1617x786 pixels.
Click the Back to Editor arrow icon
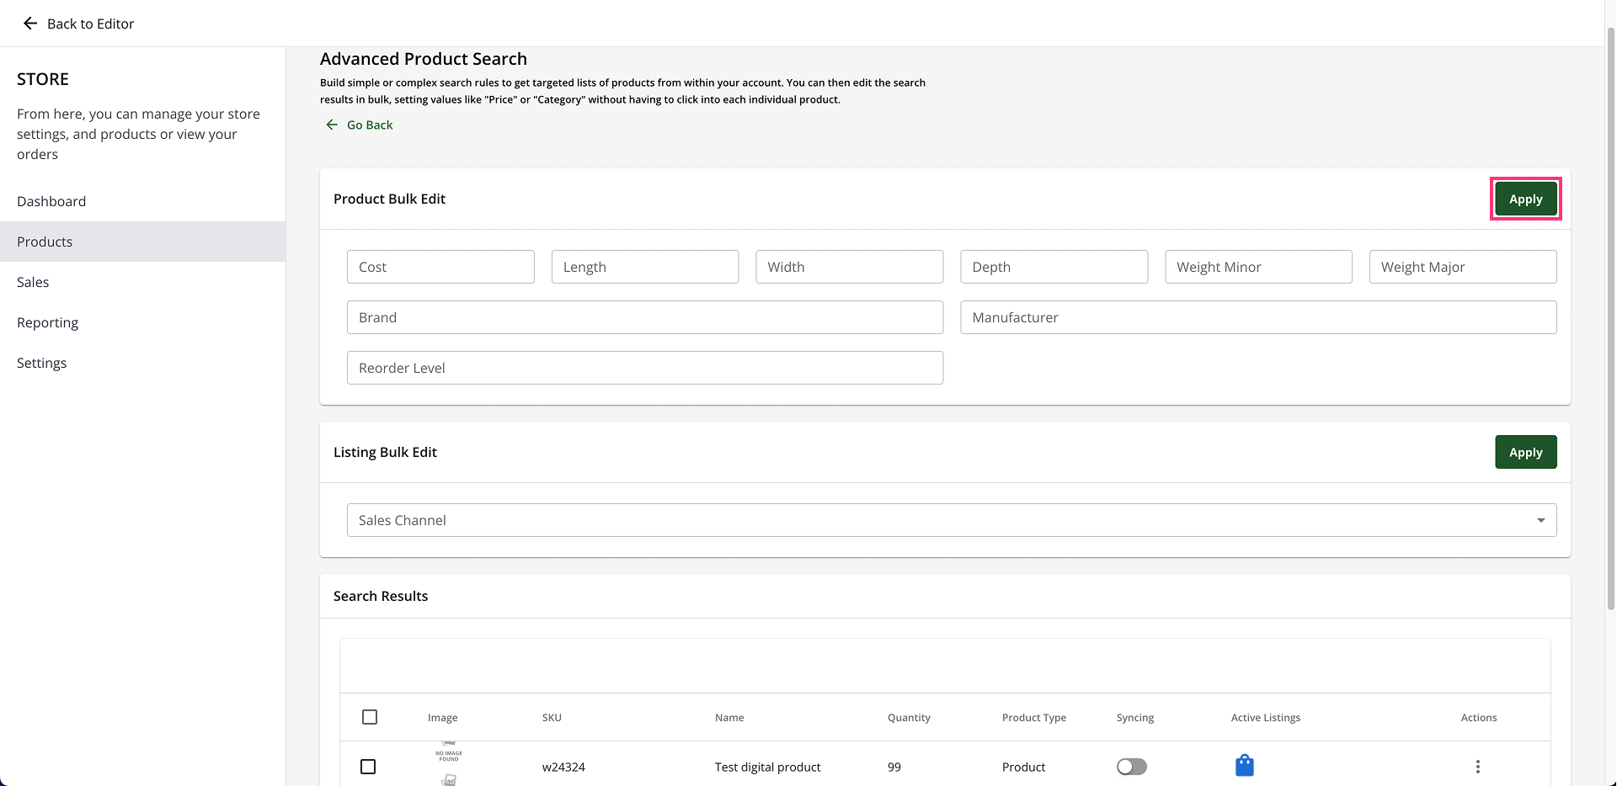(x=30, y=24)
